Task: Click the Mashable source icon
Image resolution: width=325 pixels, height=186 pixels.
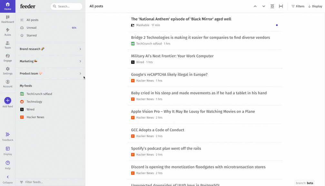Action: pyautogui.click(x=133, y=25)
